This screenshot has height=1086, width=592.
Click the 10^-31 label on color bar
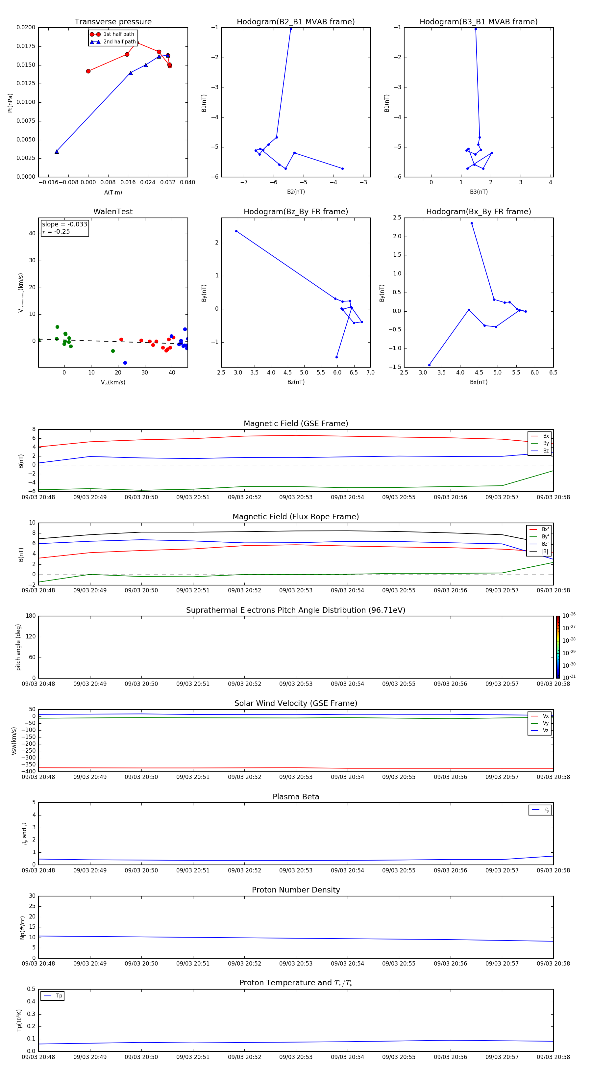tap(569, 678)
